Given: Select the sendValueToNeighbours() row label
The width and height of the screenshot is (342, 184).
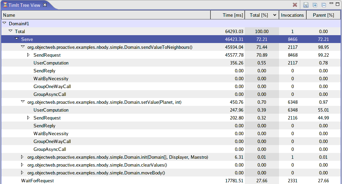Looking at the screenshot, I should point(110,47).
